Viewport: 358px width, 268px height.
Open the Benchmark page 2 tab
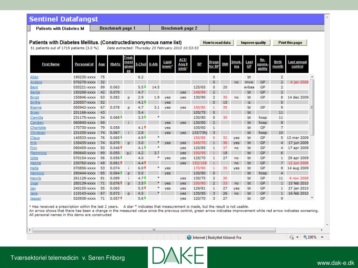click(179, 28)
